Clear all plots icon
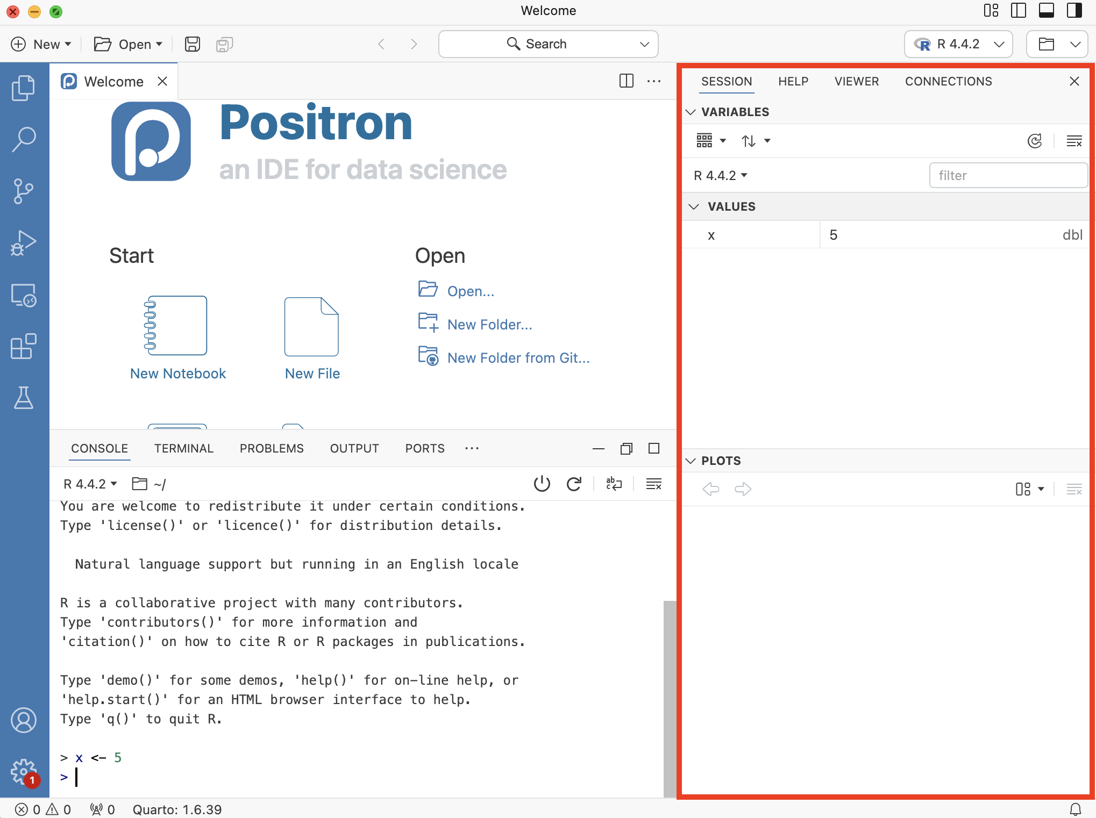This screenshot has width=1096, height=818. tap(1074, 489)
